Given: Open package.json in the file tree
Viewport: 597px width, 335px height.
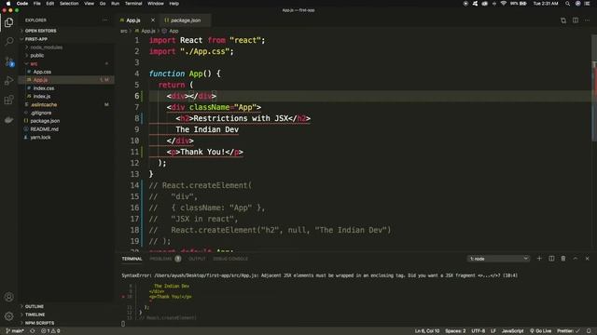Looking at the screenshot, I should (45, 121).
